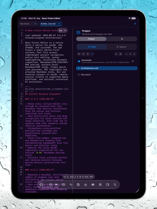
Task: Tap Wi-Fi icon in status bar
Action: (130, 18)
